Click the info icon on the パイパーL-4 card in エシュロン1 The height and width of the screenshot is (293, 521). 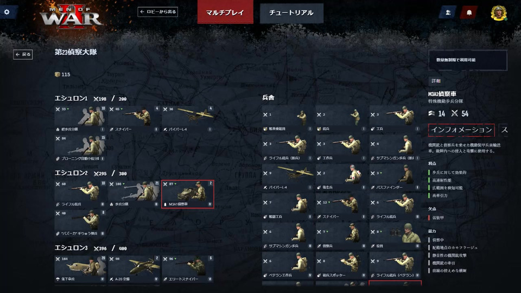pyautogui.click(x=209, y=129)
